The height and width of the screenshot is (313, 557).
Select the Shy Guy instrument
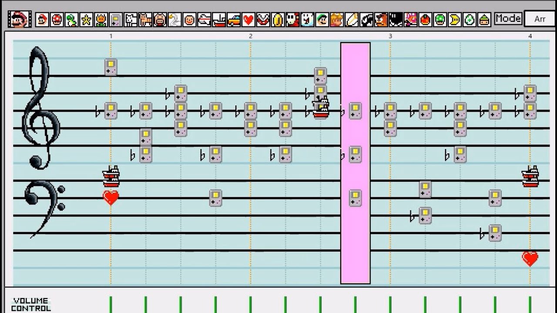coord(292,20)
